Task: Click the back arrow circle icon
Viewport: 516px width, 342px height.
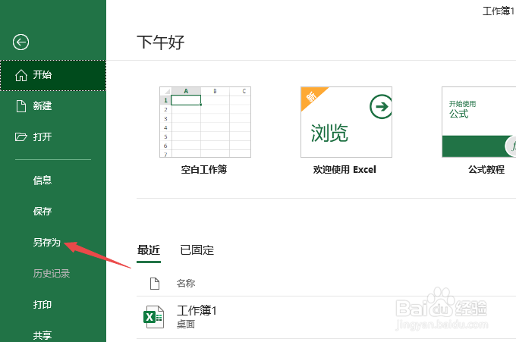Action: [x=20, y=42]
